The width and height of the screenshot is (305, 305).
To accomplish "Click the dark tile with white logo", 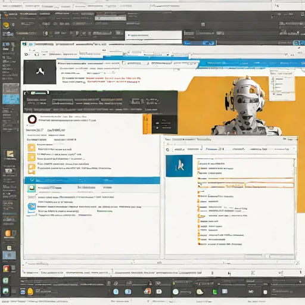I will [x=40, y=72].
